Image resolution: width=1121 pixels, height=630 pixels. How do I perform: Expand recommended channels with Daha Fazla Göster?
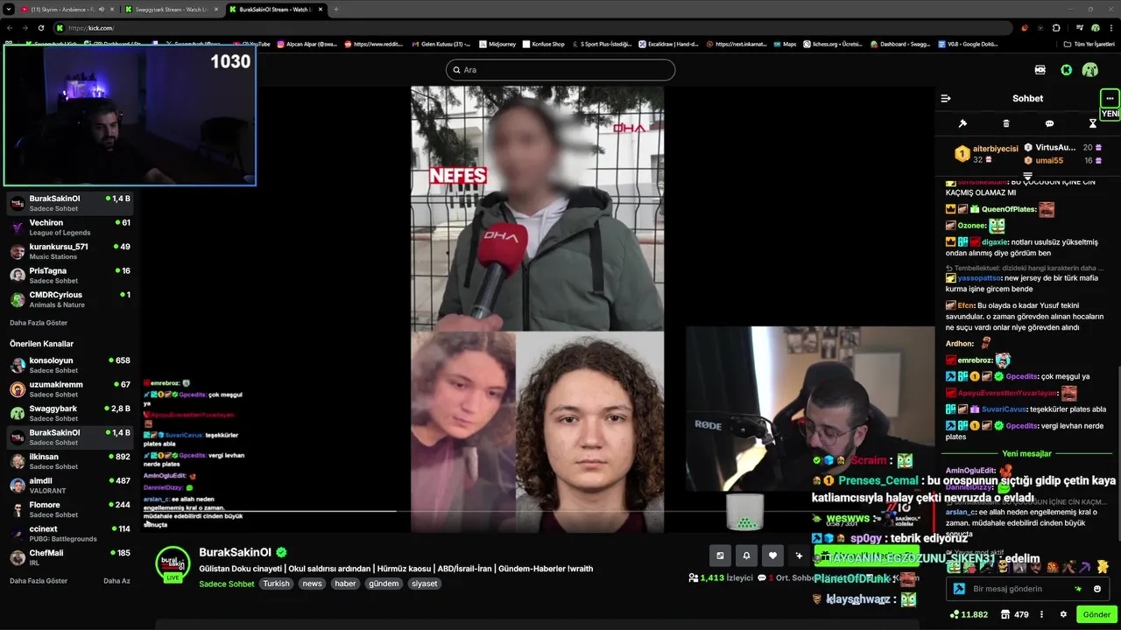tap(39, 581)
